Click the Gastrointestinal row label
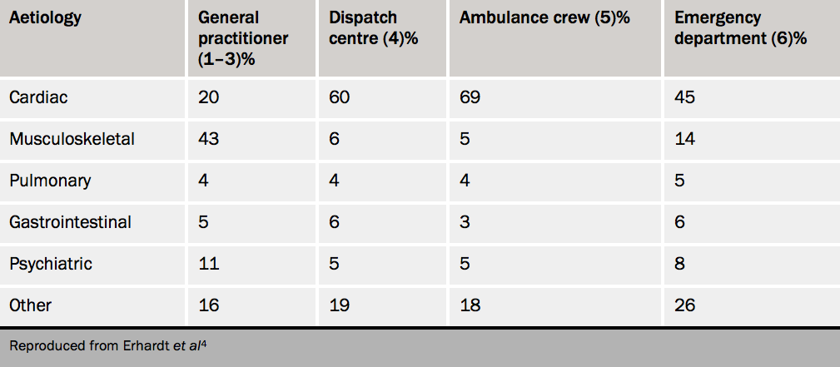The width and height of the screenshot is (840, 367). click(70, 222)
